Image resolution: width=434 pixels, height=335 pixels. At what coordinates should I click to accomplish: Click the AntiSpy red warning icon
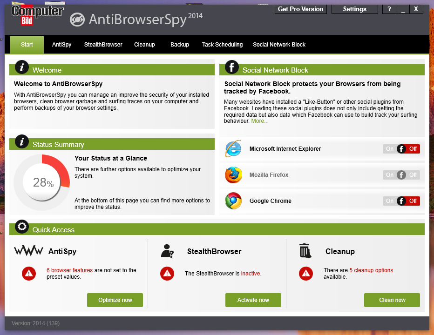click(x=29, y=274)
